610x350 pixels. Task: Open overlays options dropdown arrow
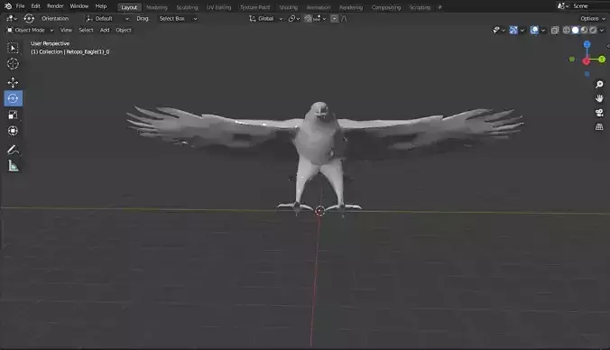coord(543,30)
